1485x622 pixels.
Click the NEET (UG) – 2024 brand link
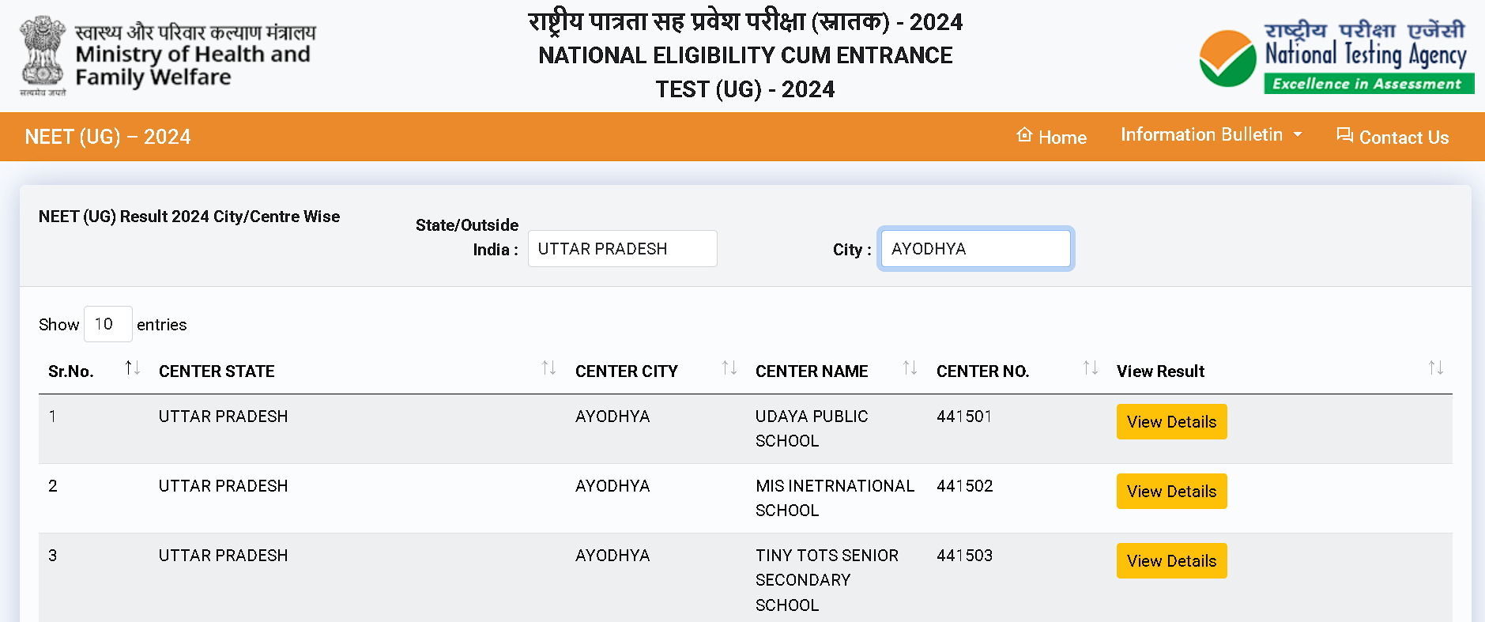[x=107, y=137]
